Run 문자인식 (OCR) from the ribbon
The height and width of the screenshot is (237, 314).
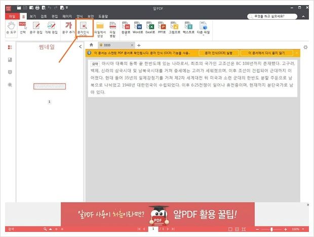pos(84,28)
